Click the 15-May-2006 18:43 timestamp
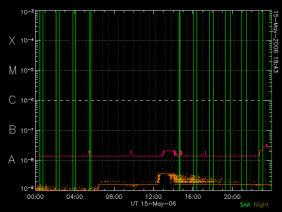Viewport: 282px width, 212px height. 275,42
